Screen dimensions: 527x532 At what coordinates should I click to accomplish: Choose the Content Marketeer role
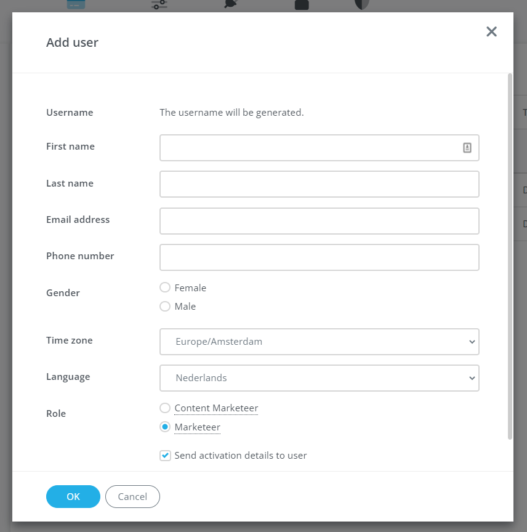165,408
